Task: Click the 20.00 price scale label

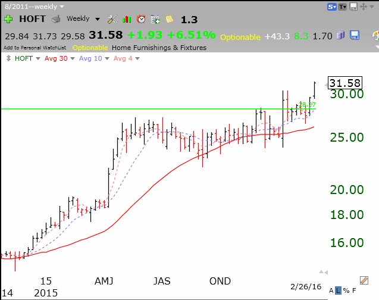Action: tap(347, 189)
